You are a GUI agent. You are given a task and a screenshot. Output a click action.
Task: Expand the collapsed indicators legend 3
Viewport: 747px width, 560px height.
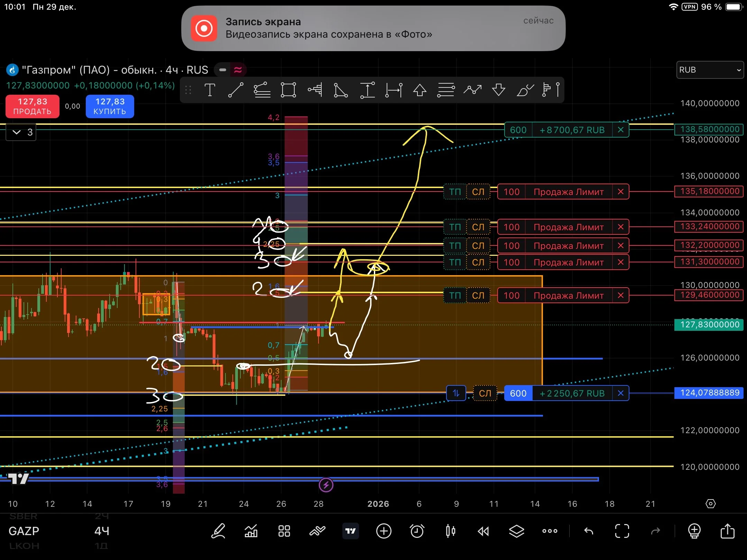(x=21, y=132)
